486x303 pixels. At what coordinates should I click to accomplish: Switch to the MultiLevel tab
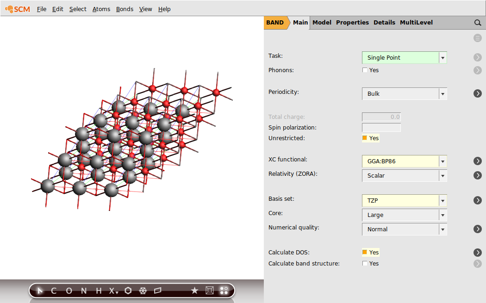point(416,23)
